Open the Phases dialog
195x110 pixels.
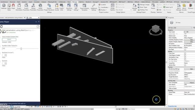click(153, 6)
